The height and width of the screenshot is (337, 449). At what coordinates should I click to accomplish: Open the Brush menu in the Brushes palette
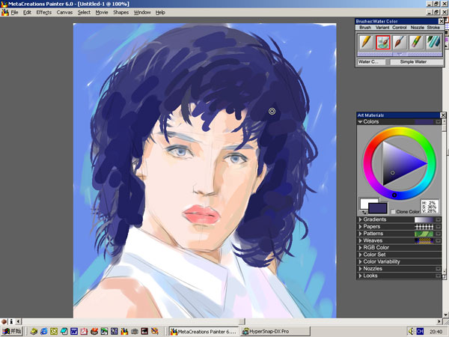[365, 28]
